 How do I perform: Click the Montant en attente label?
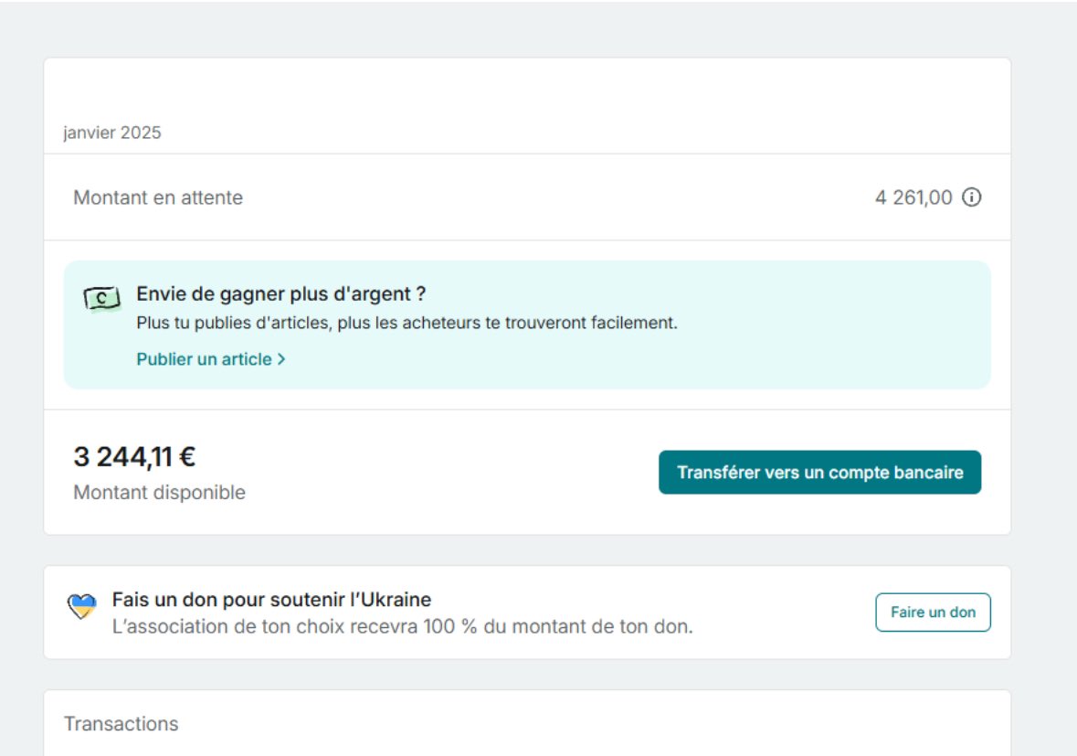tap(158, 198)
